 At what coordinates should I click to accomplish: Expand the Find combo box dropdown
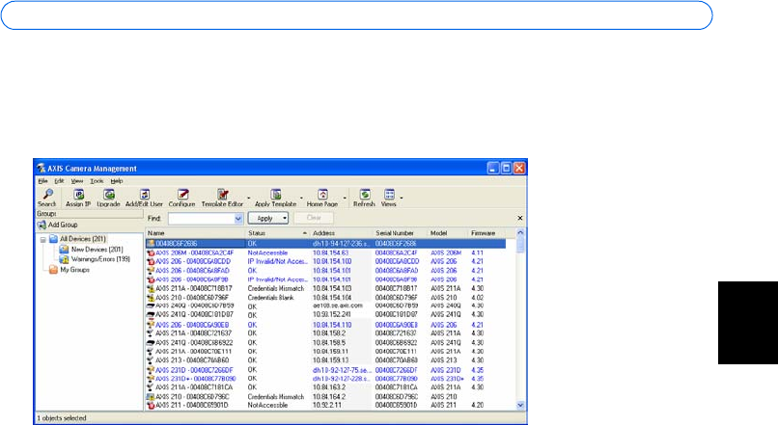(238, 219)
